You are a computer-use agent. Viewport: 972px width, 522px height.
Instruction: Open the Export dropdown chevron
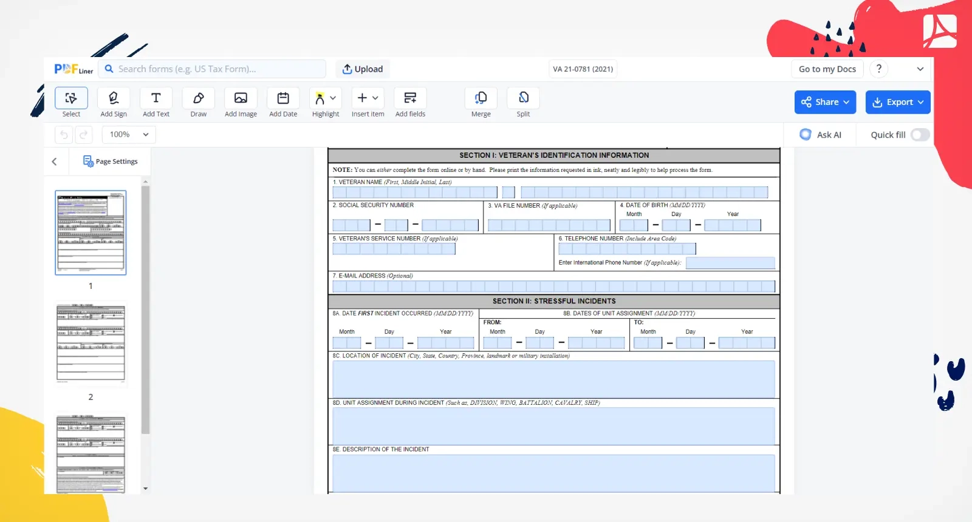point(921,103)
